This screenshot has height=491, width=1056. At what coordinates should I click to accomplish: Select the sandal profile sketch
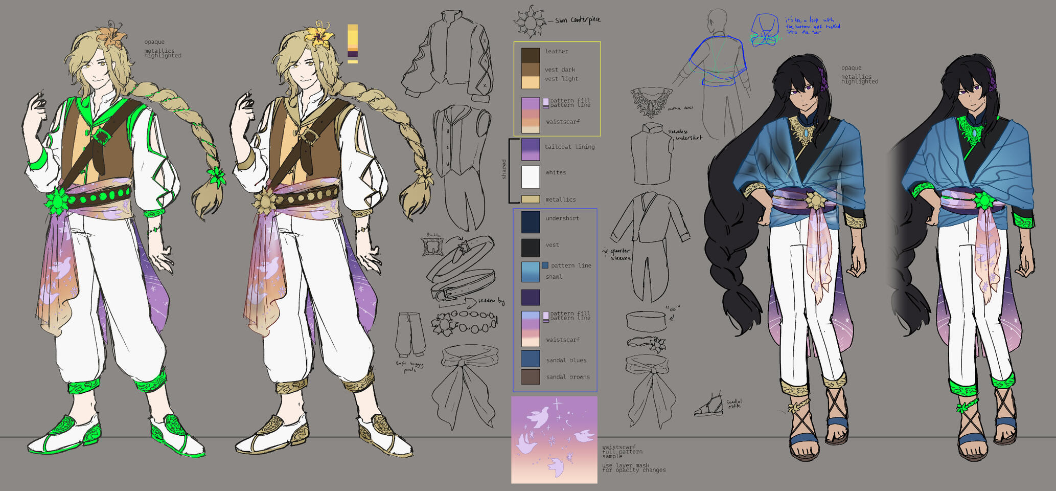pos(709,405)
